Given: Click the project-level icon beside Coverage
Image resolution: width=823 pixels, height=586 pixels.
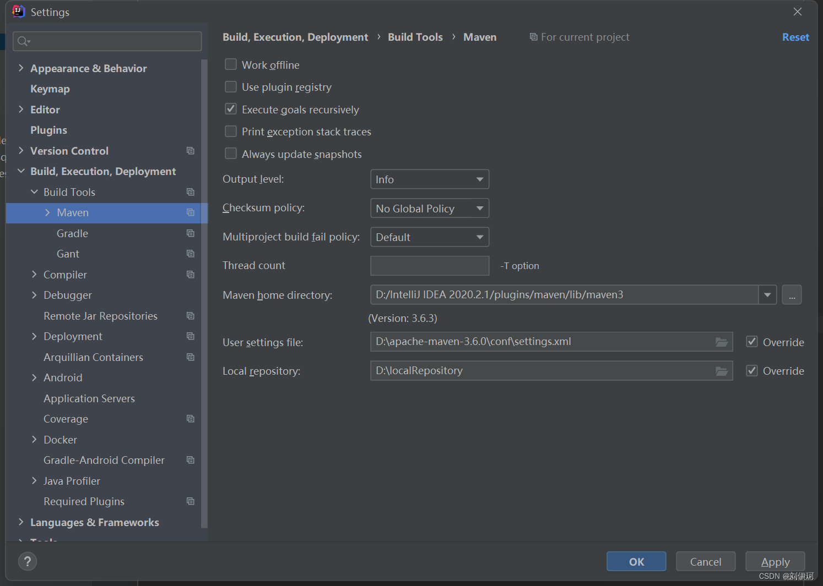Looking at the screenshot, I should point(191,419).
